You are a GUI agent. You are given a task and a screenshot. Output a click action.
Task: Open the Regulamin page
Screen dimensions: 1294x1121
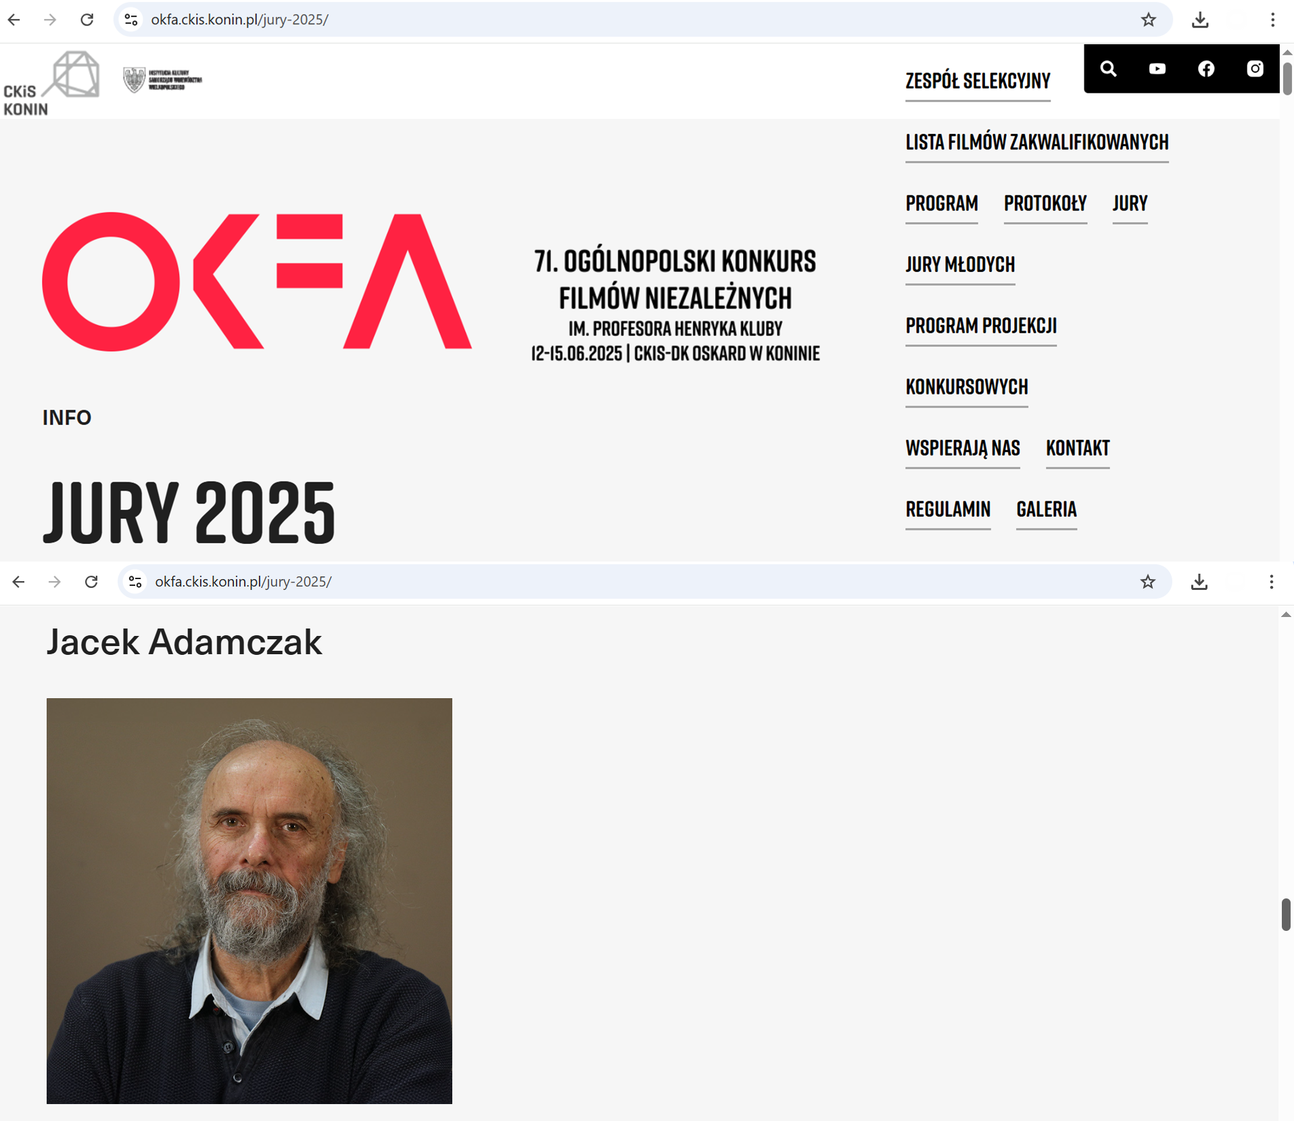point(948,509)
